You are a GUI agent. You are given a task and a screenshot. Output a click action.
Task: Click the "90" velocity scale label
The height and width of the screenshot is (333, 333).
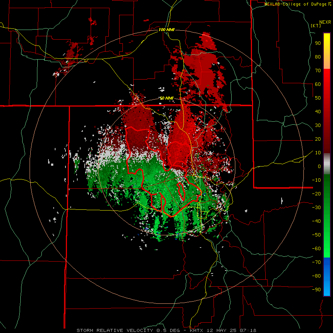(x=318, y=43)
